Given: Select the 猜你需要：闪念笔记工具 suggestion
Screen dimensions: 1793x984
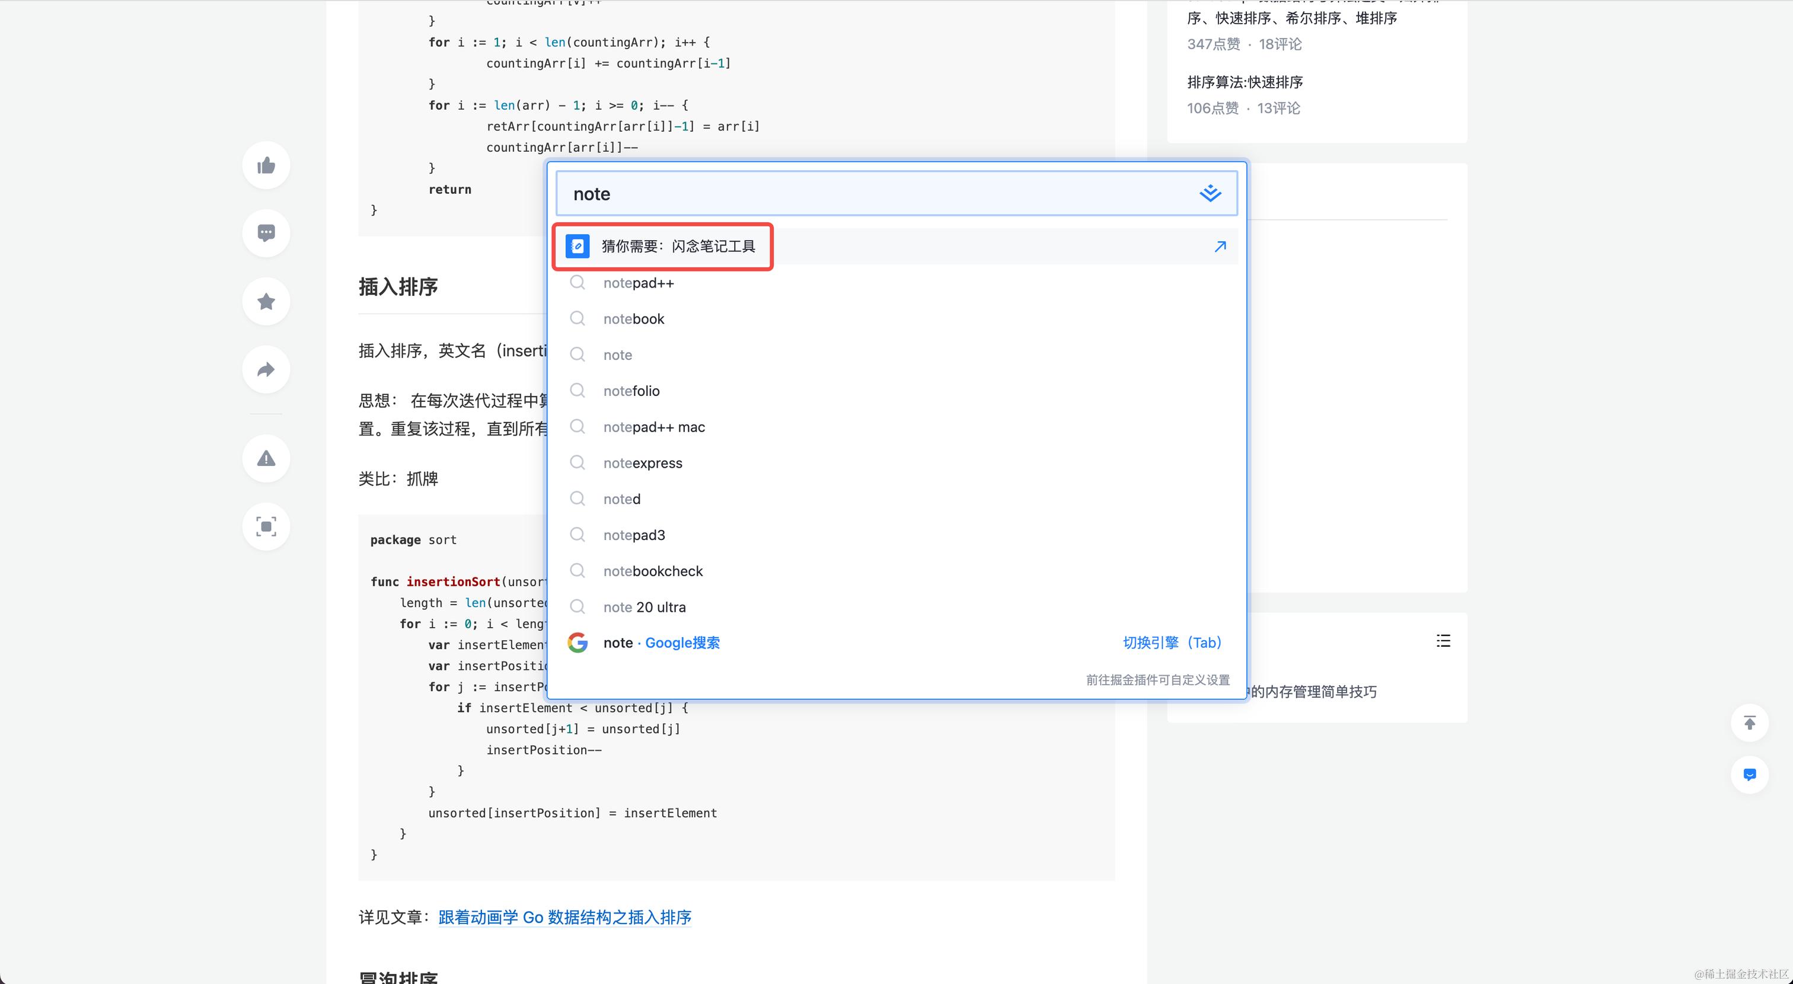Looking at the screenshot, I should 678,247.
